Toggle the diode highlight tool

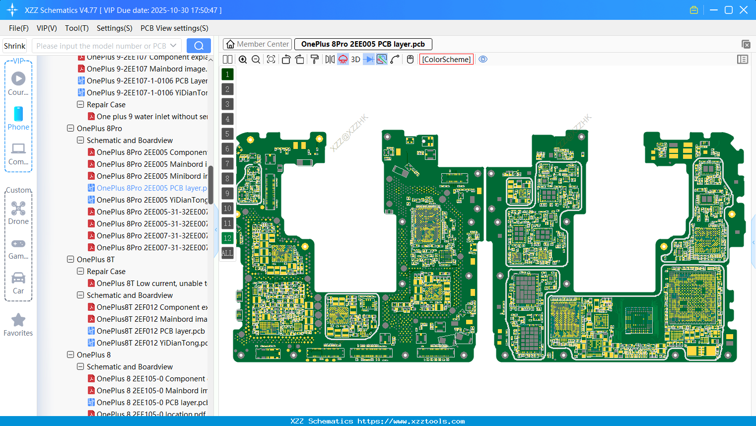click(370, 59)
